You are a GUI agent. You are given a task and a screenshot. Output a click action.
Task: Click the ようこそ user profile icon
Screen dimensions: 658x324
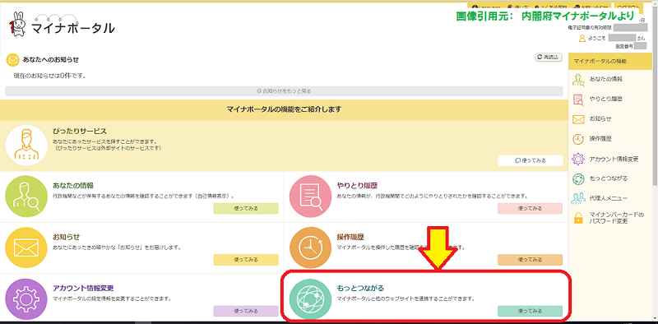click(x=582, y=39)
